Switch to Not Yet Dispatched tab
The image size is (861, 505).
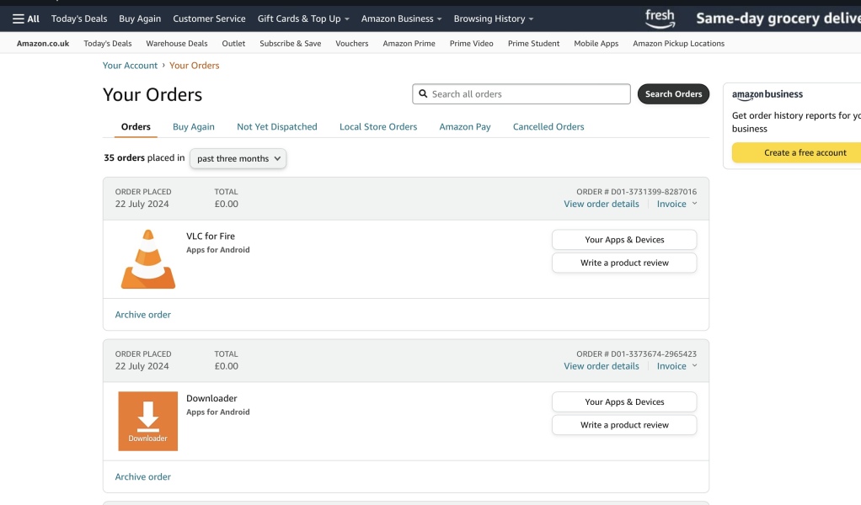coord(276,126)
